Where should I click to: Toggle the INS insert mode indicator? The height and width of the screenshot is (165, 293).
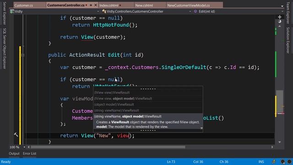[261, 162]
